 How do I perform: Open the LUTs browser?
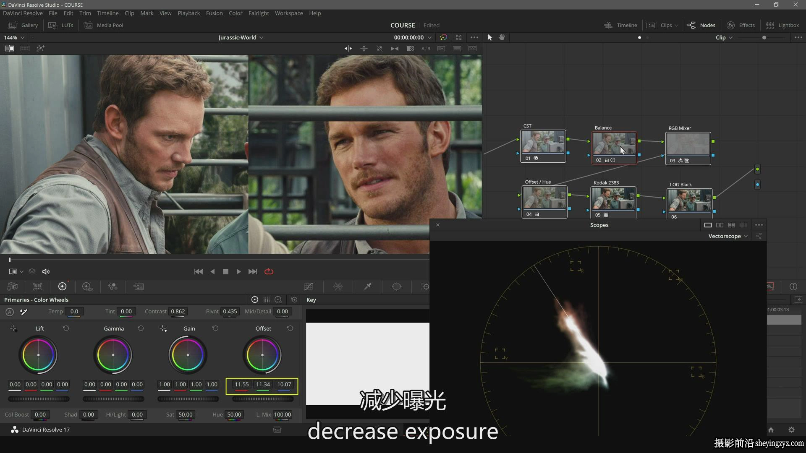(61, 25)
